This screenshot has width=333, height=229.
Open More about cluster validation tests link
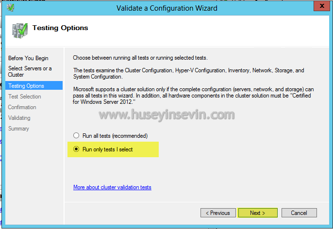click(112, 187)
